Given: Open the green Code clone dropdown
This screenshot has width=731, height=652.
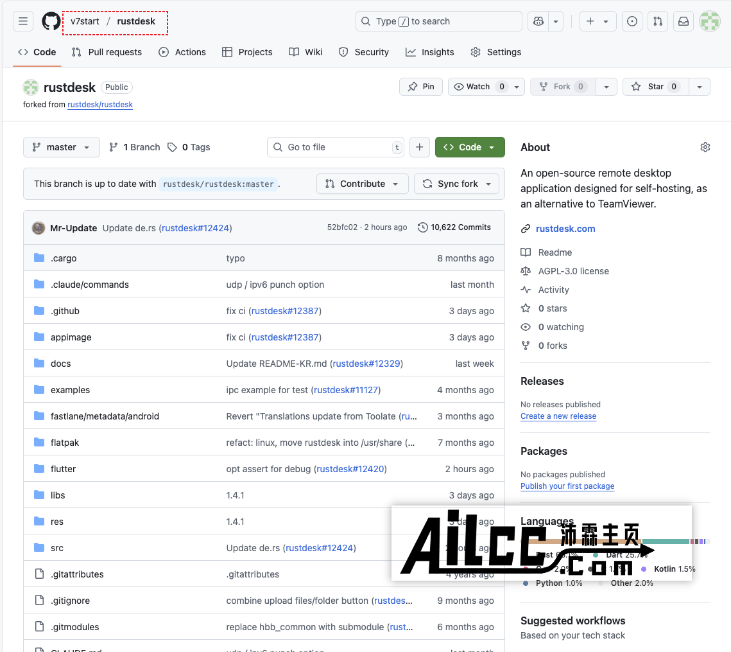Looking at the screenshot, I should (x=470, y=147).
